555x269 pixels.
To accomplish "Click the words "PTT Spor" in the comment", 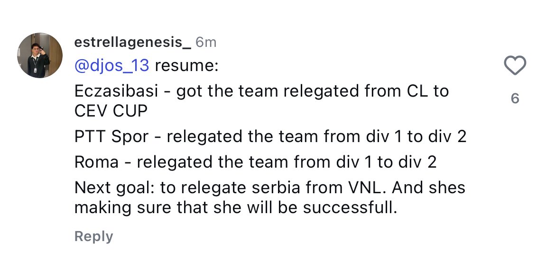I will pyautogui.click(x=111, y=137).
